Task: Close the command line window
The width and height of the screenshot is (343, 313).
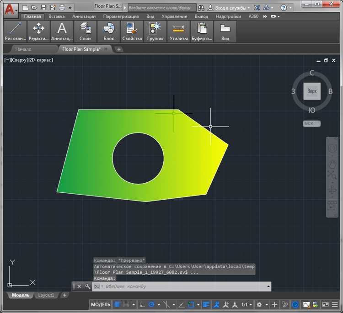Action: coord(79,286)
